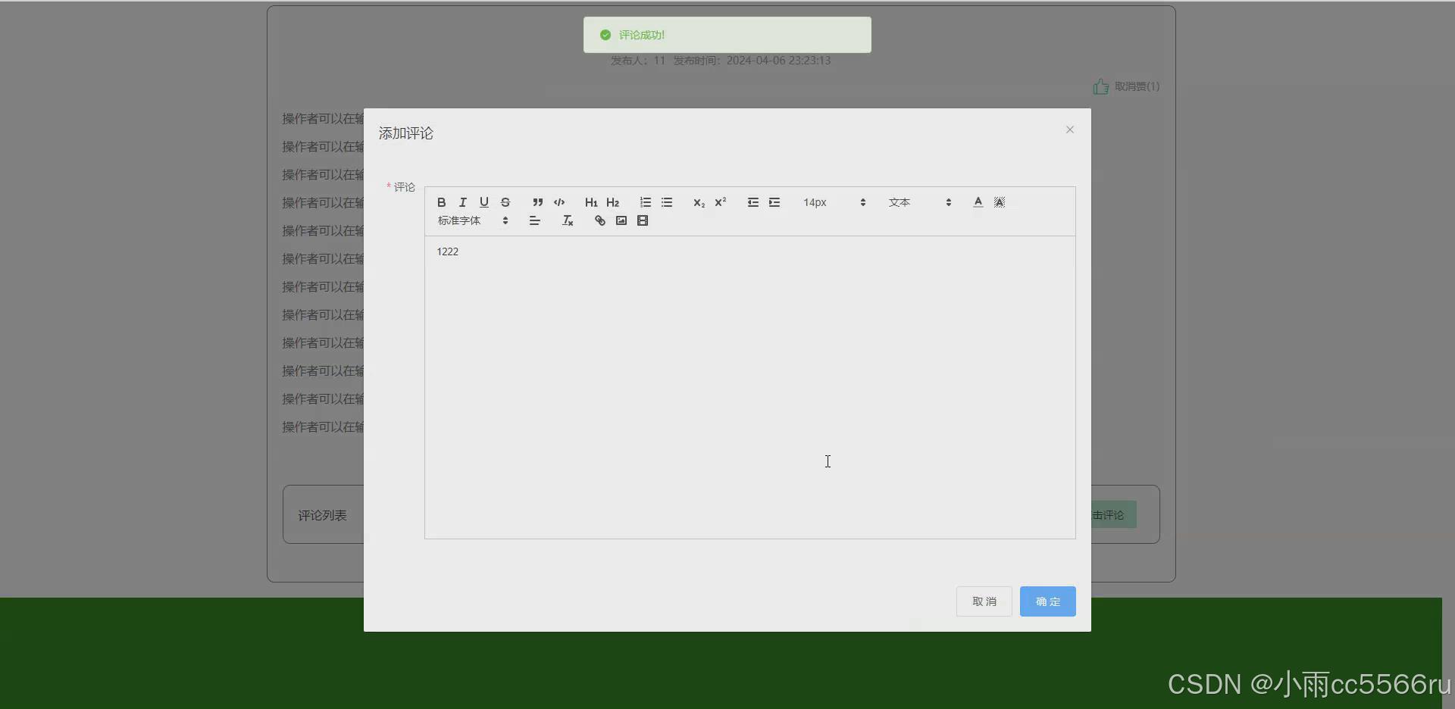Apply superscript formatting

coord(721,202)
